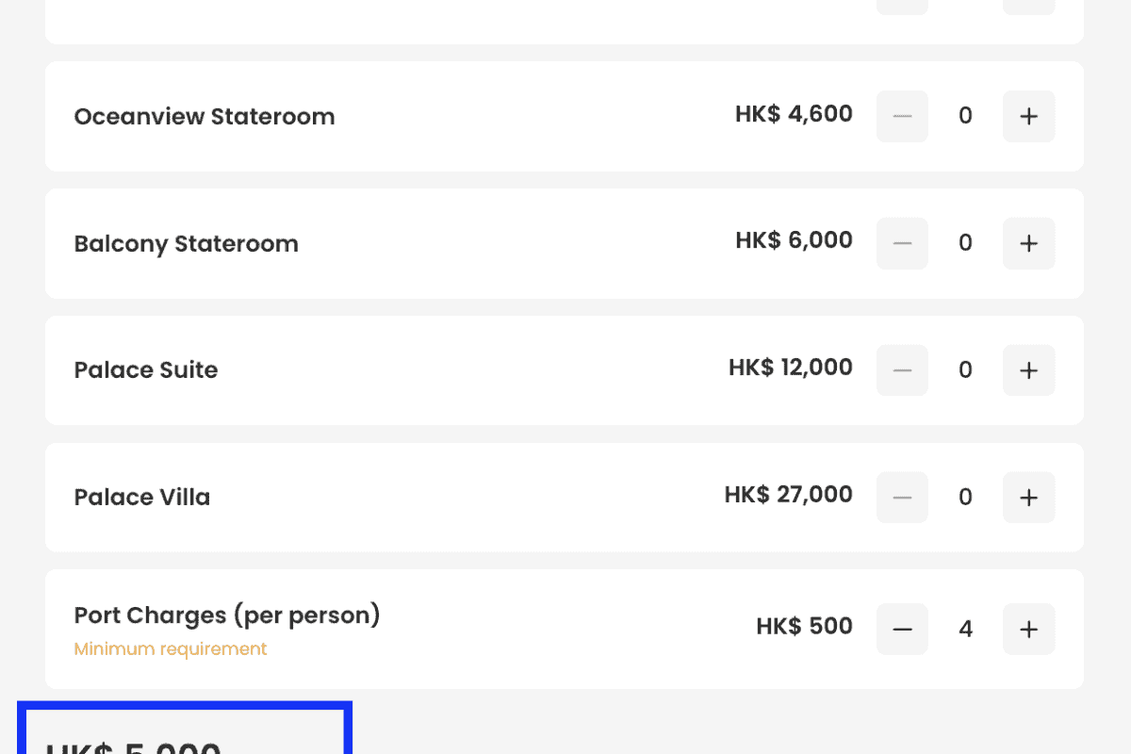Select the Palace Suite row name
This screenshot has height=754, width=1131.
pos(146,370)
